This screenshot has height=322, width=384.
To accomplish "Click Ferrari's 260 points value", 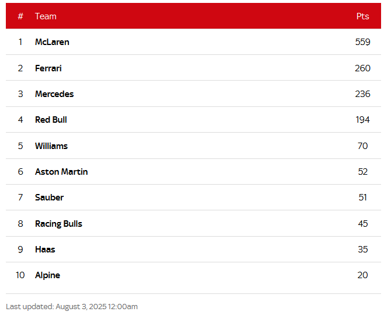I will pos(362,68).
